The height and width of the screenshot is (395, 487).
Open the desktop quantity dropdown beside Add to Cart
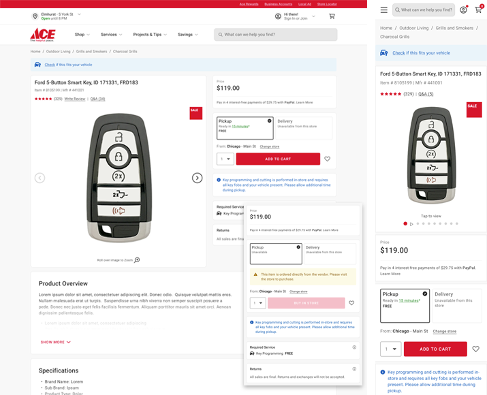225,159
